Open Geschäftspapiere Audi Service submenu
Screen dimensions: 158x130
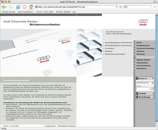[118, 46]
